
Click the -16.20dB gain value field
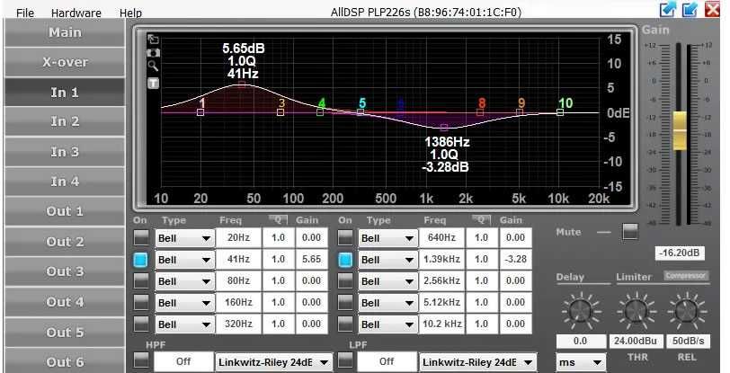pyautogui.click(x=681, y=253)
